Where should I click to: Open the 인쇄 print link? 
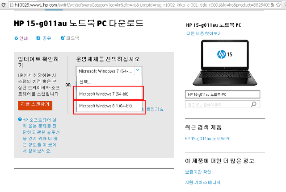point(24,38)
